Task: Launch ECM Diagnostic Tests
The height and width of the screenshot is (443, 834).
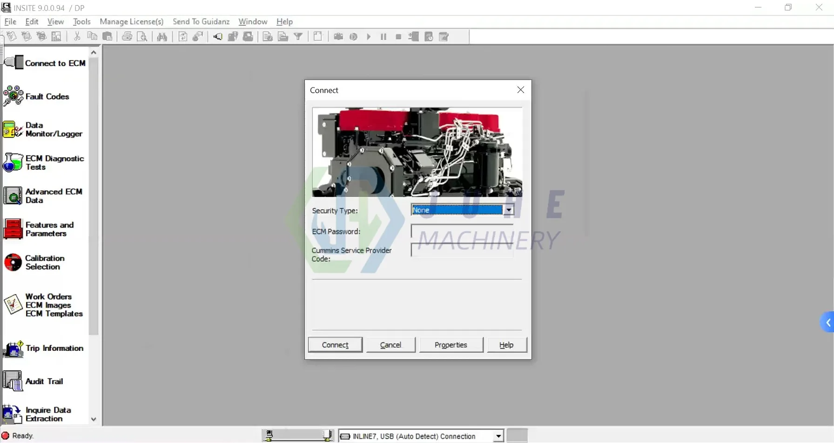Action: [x=44, y=163]
